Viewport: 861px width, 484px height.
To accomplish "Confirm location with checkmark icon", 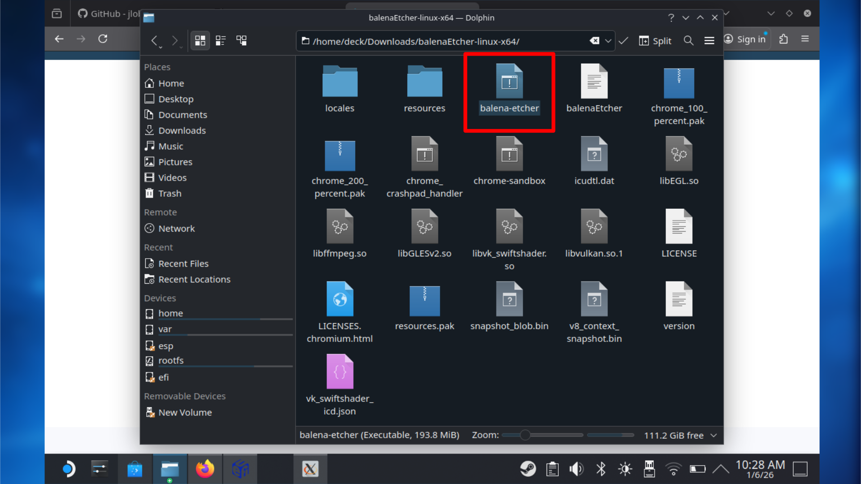I will 623,41.
